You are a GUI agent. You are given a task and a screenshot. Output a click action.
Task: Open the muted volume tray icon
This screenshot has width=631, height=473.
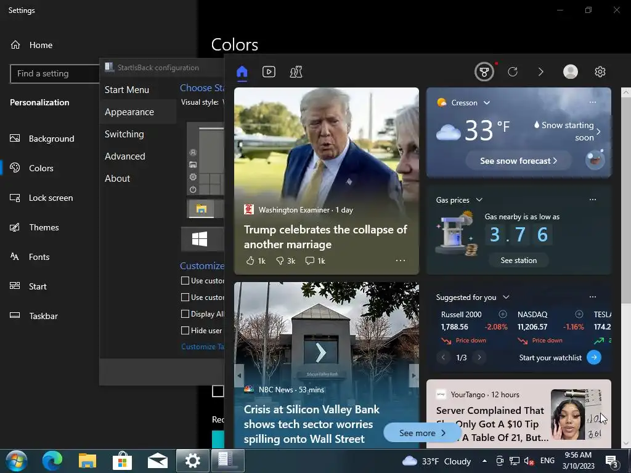pos(529,461)
